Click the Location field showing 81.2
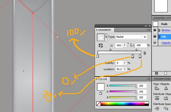 [119, 69]
